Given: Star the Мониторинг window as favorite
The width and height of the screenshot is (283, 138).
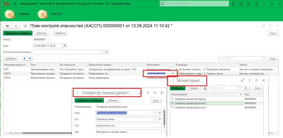Looking at the screenshot, I should [x=172, y=81].
